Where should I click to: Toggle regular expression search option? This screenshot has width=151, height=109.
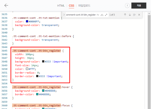[106, 15]
